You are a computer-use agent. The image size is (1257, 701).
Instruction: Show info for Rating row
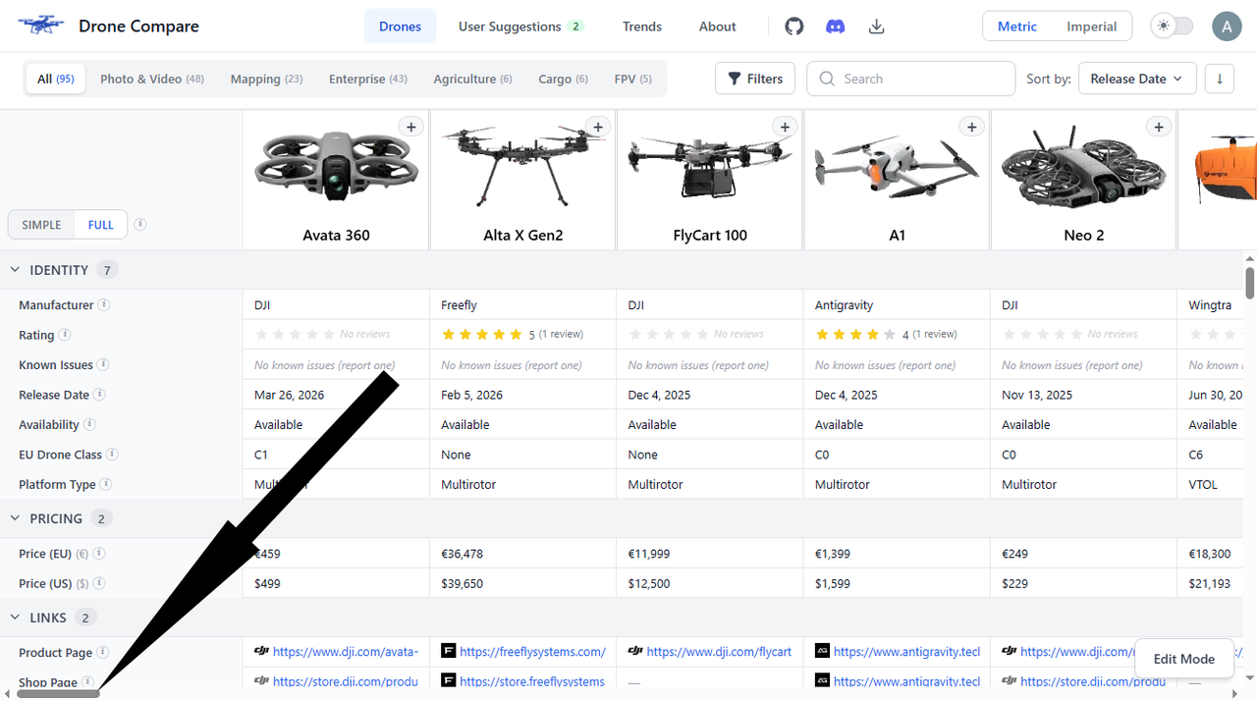(x=65, y=335)
